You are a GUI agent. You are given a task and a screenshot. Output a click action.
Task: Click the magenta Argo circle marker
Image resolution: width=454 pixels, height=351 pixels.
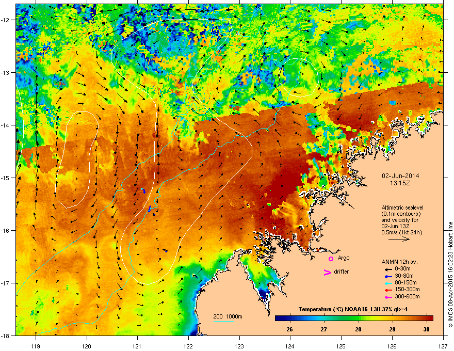331,259
